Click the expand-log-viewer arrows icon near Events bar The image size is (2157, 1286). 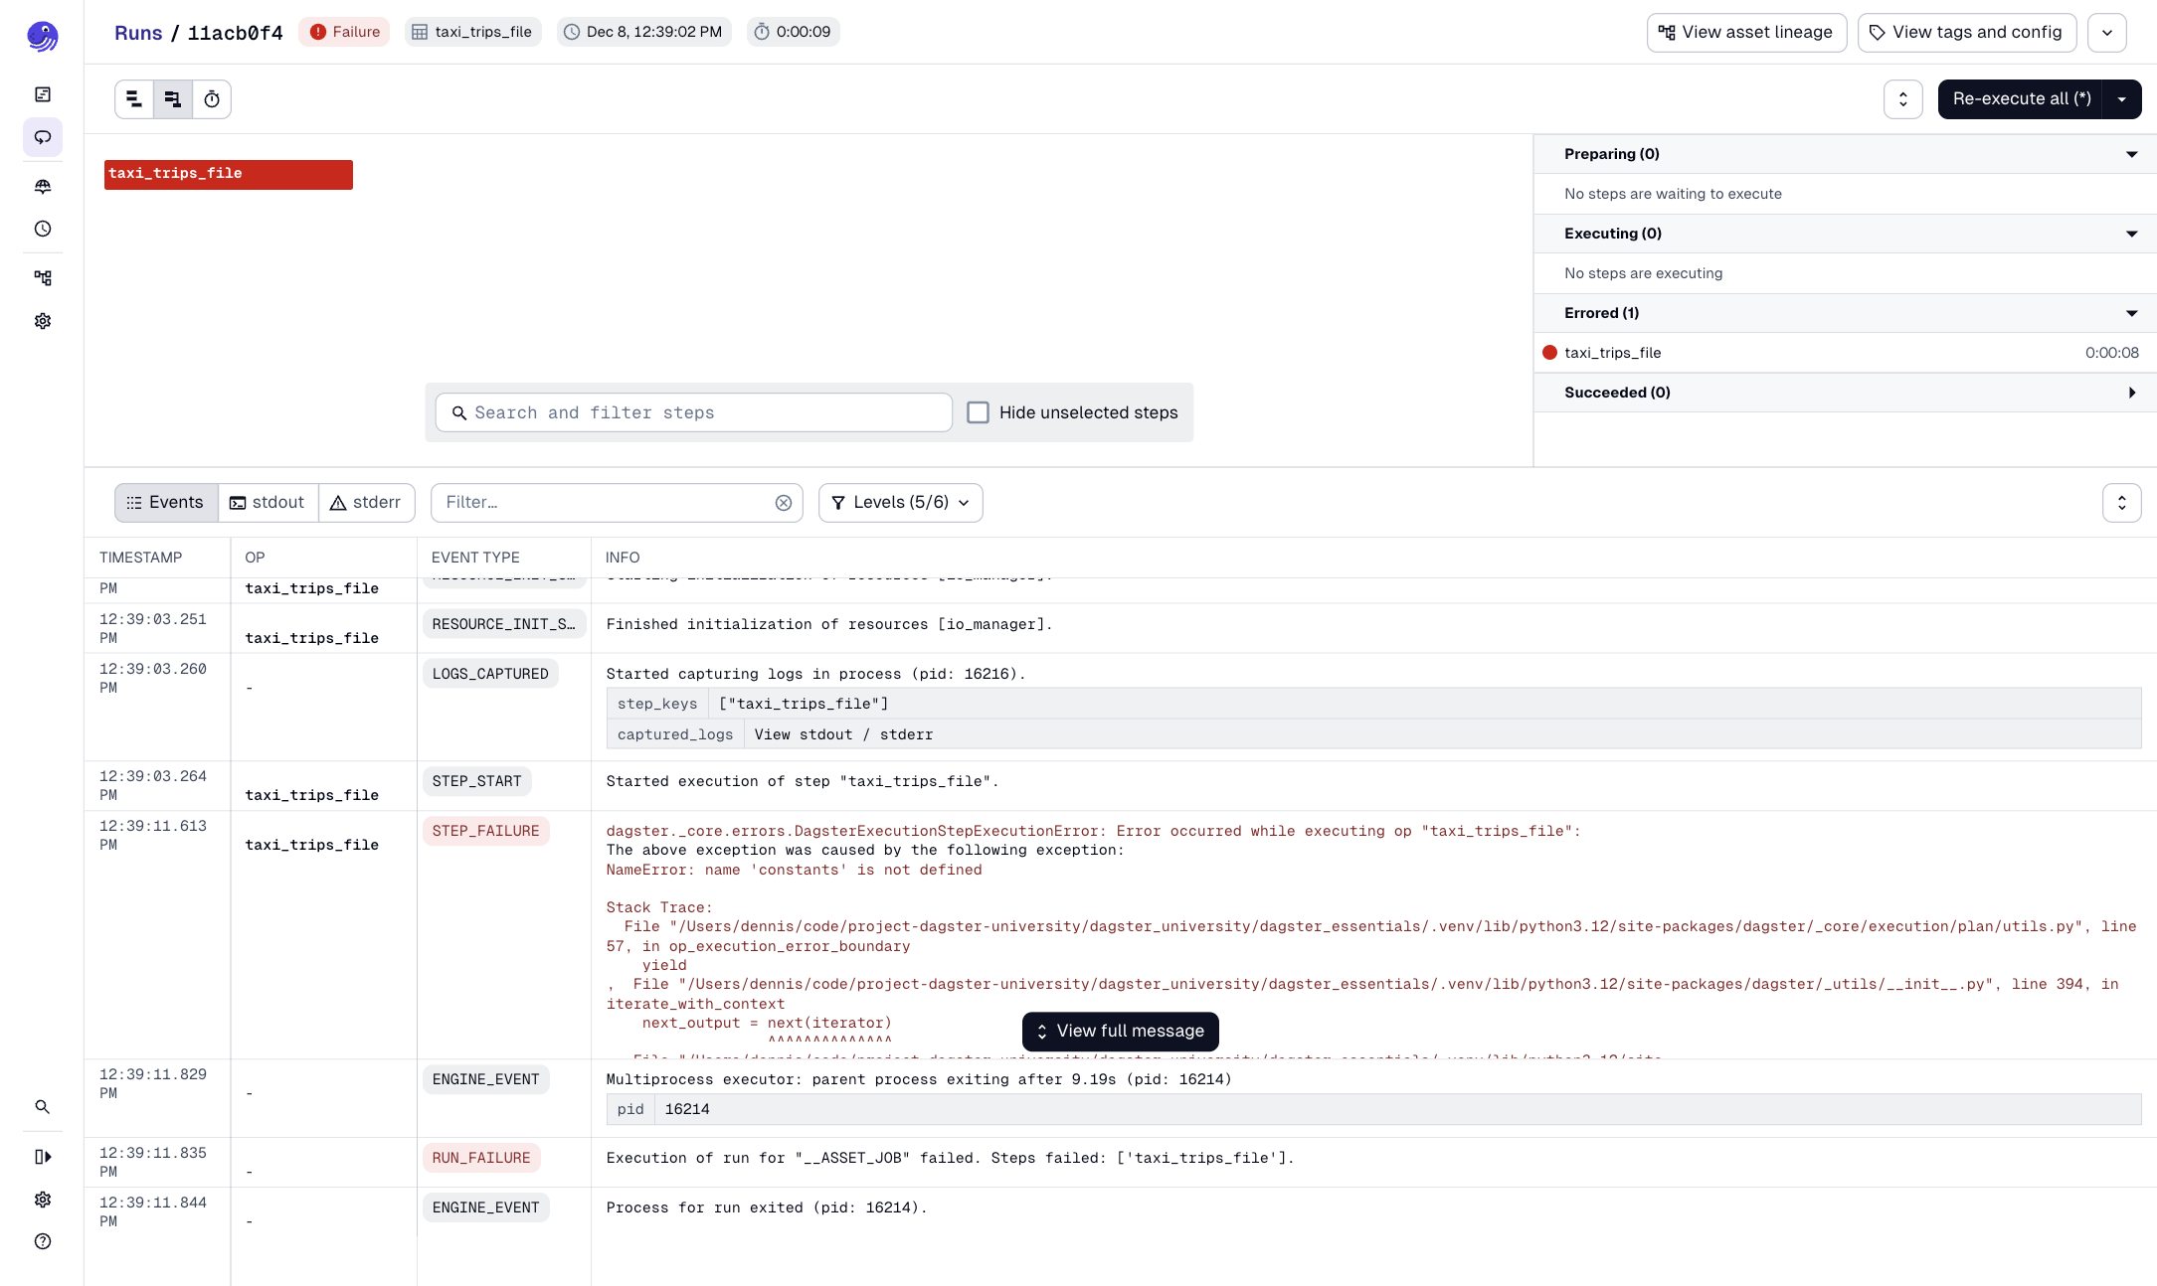[x=2122, y=502]
